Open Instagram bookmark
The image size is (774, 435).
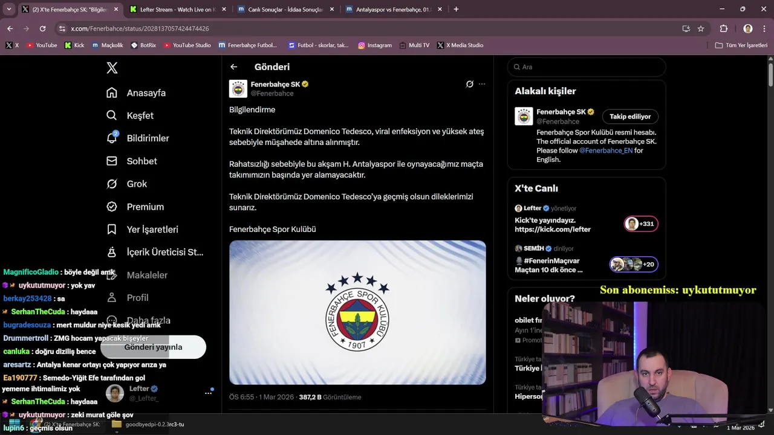tap(374, 45)
